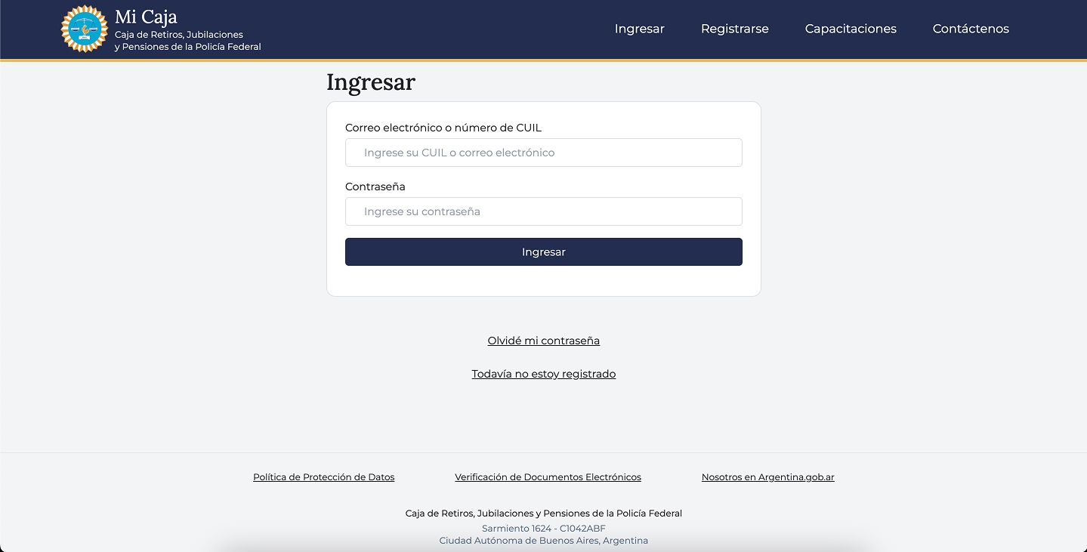Click the "Mi Caja" site title

tap(146, 17)
